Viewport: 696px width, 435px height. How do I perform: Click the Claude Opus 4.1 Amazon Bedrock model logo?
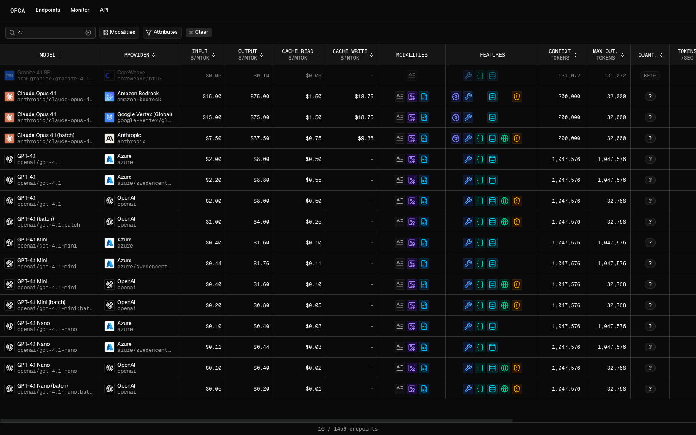(x=10, y=97)
